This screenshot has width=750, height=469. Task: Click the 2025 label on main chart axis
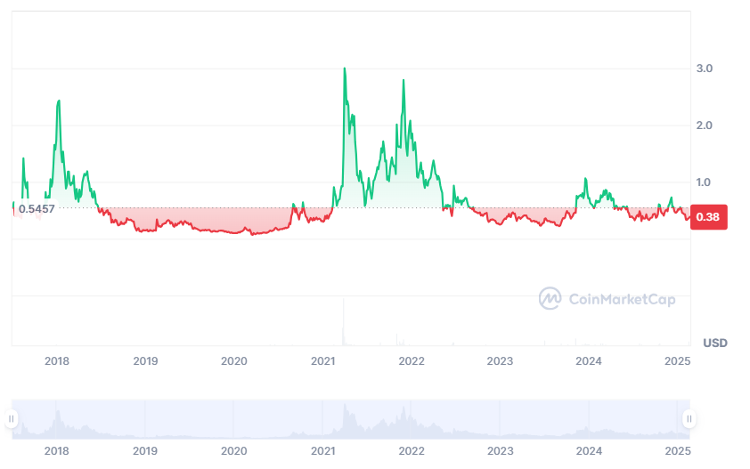coord(679,360)
